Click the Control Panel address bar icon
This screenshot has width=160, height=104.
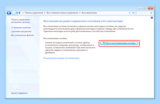tap(20, 13)
